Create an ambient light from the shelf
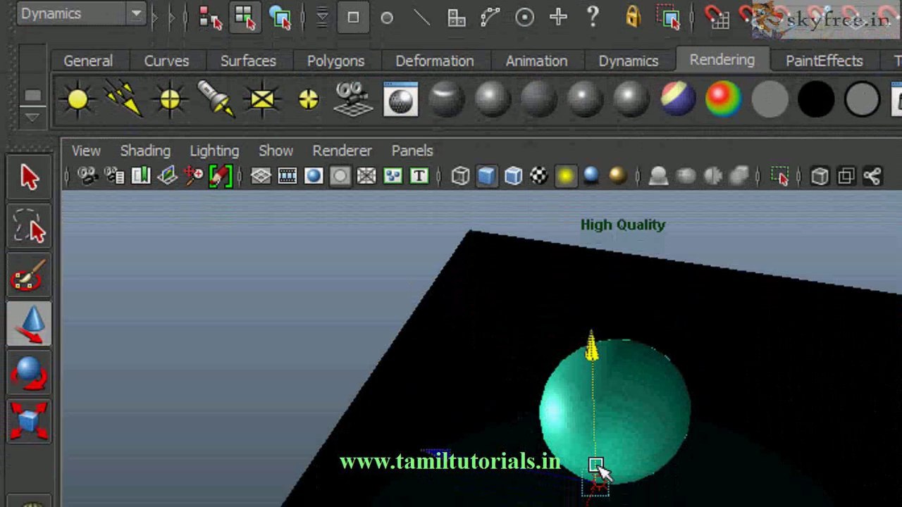The width and height of the screenshot is (902, 507). tap(78, 99)
